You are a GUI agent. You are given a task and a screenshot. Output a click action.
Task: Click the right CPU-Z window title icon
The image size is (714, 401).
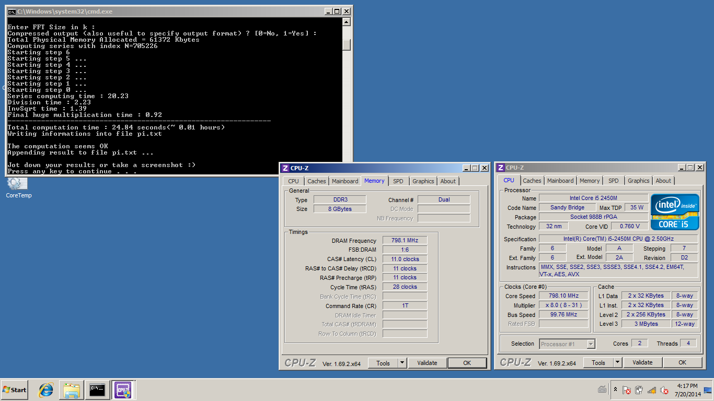500,167
